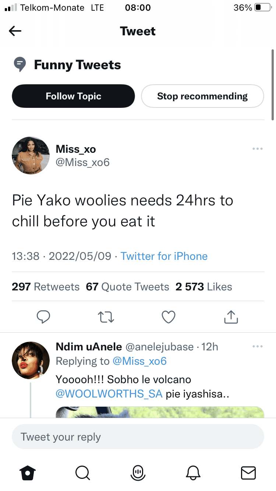Open the Spaces microphone tab
The width and height of the screenshot is (276, 491).
pyautogui.click(x=138, y=473)
